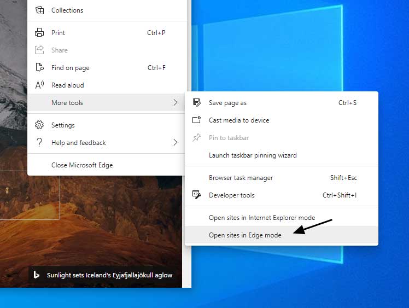Click the Read aloud icon

tap(39, 85)
